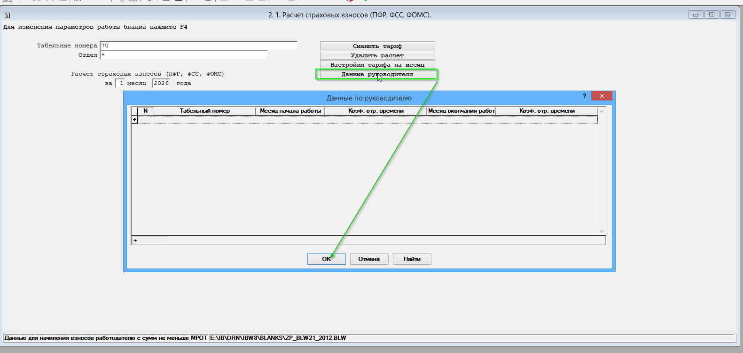Image resolution: width=743 pixels, height=353 pixels.
Task: Click the Сменить тариф button
Action: click(x=377, y=46)
